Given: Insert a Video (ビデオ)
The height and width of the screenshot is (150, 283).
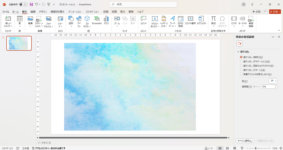Looking at the screenshot, I should tap(234, 19).
